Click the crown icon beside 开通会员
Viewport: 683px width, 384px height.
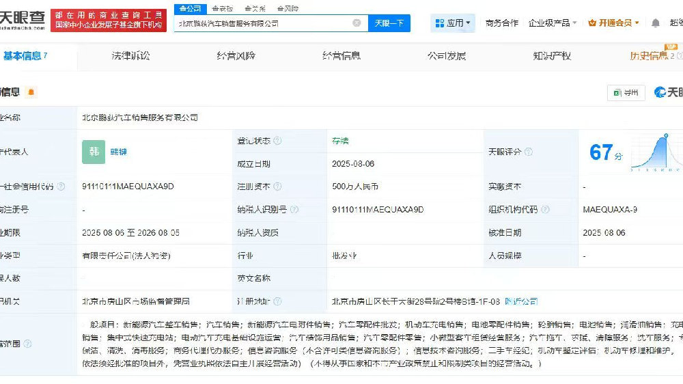[x=592, y=23]
